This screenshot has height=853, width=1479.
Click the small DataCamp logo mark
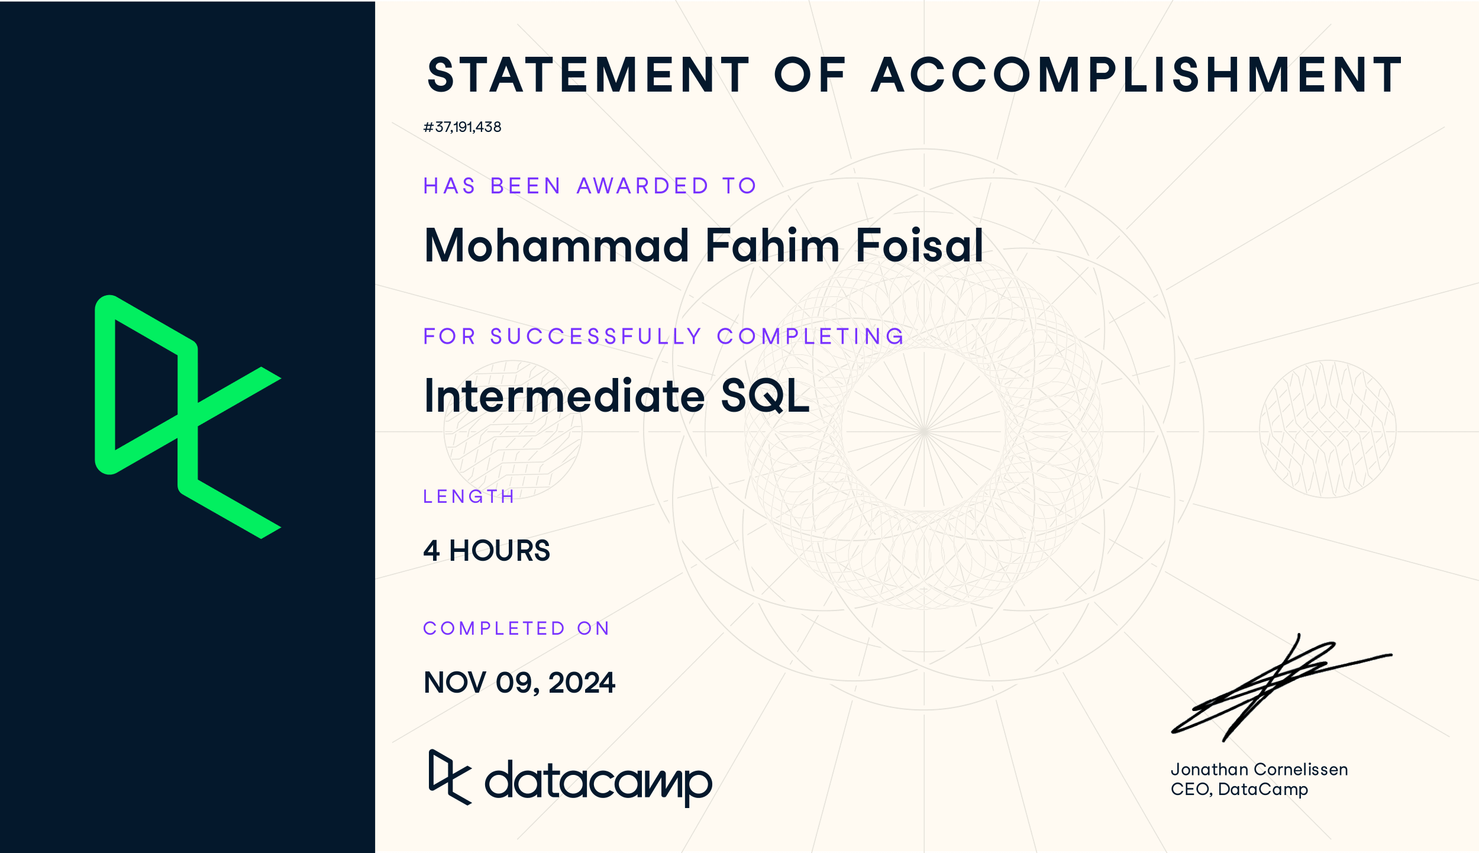(x=450, y=777)
